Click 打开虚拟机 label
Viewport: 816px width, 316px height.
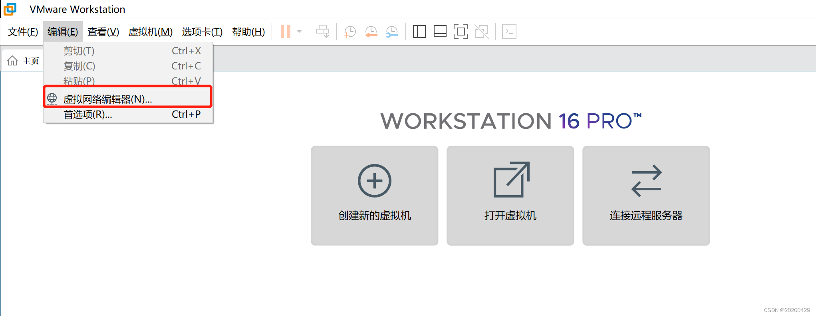(510, 215)
